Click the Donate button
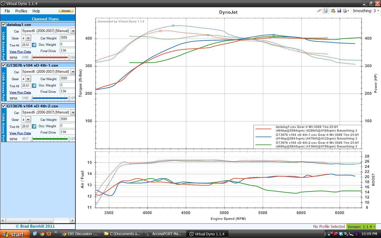The image size is (381, 238). click(66, 11)
